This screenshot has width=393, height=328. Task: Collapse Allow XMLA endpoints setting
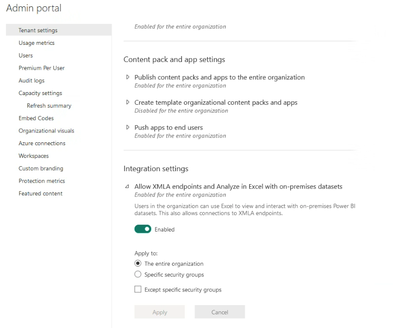(x=127, y=187)
